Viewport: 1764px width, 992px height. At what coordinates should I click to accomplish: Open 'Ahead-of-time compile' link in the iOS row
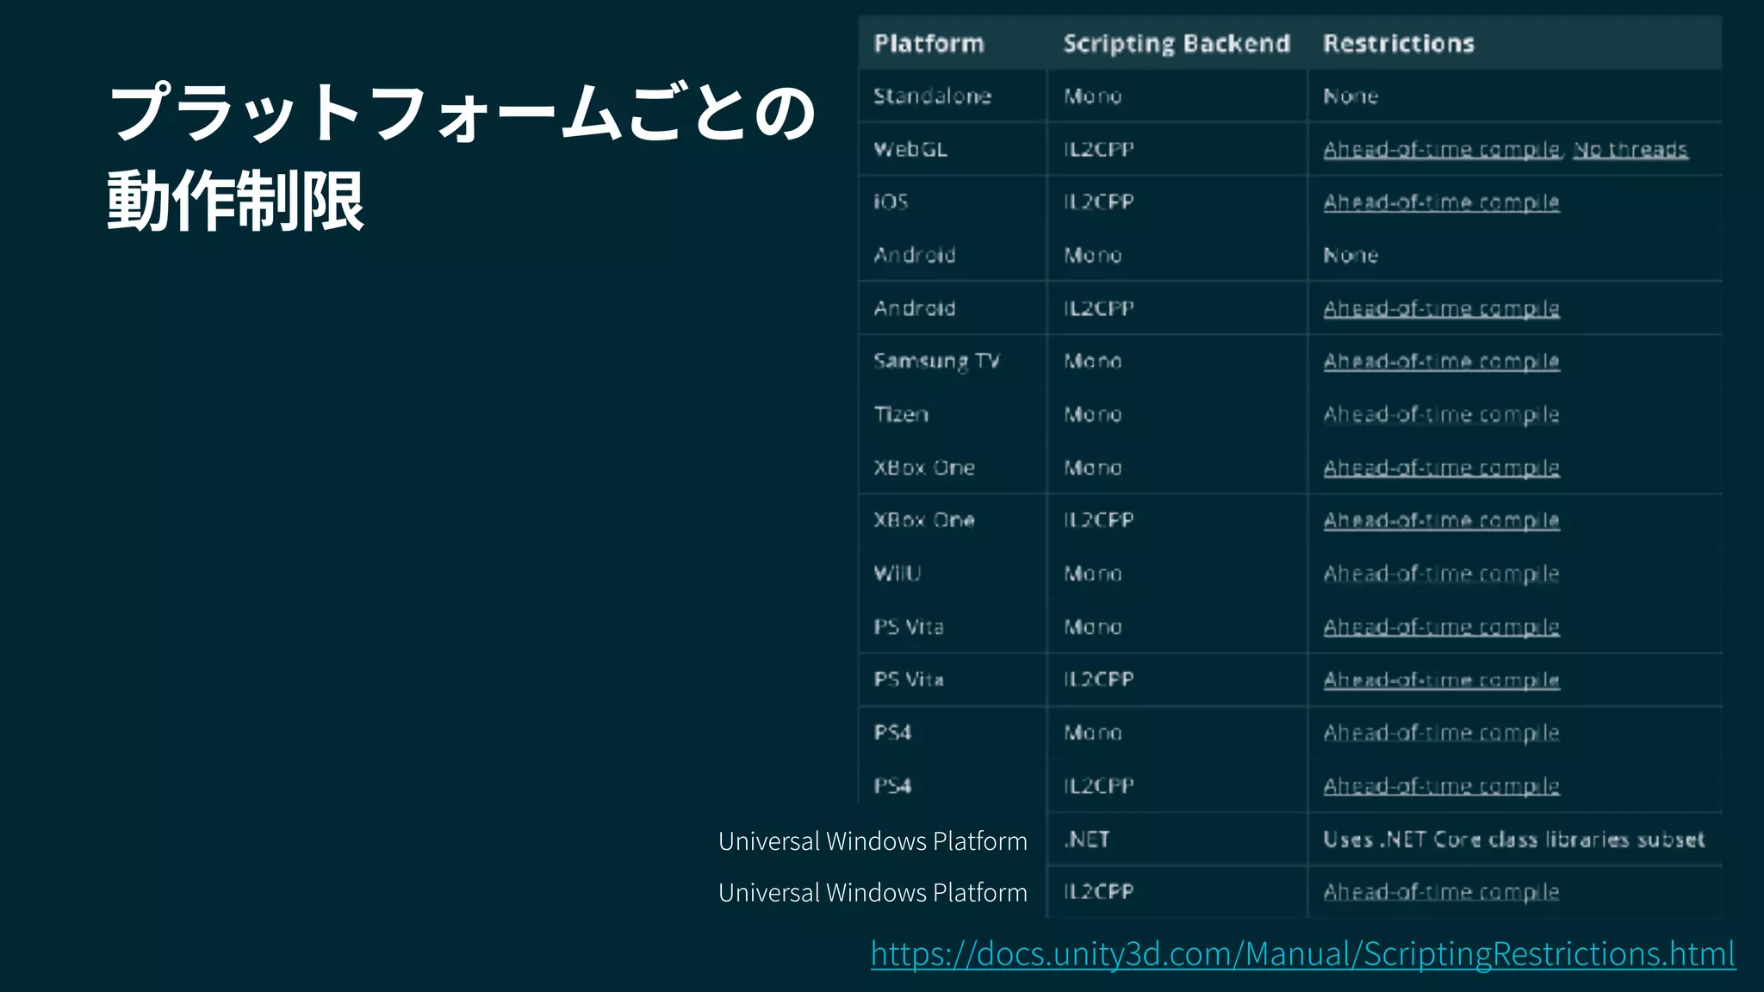(x=1442, y=202)
